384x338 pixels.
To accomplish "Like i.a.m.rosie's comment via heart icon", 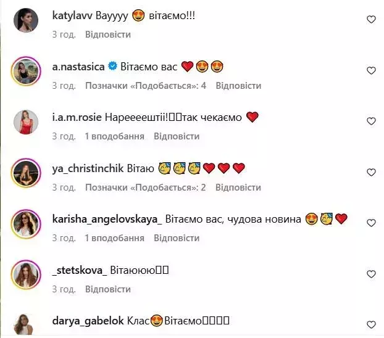I will 371,121.
